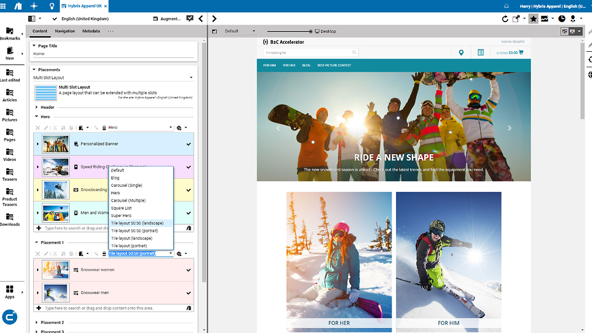
Task: Open the Apps launcher in sidebar
Action: pyautogui.click(x=10, y=292)
